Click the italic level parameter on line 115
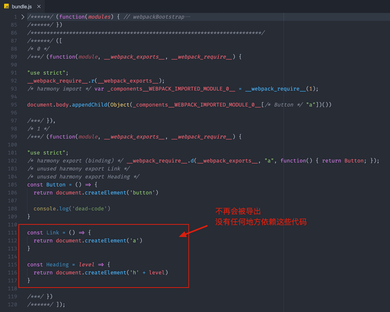Image resolution: width=390 pixels, height=312 pixels. point(86,265)
